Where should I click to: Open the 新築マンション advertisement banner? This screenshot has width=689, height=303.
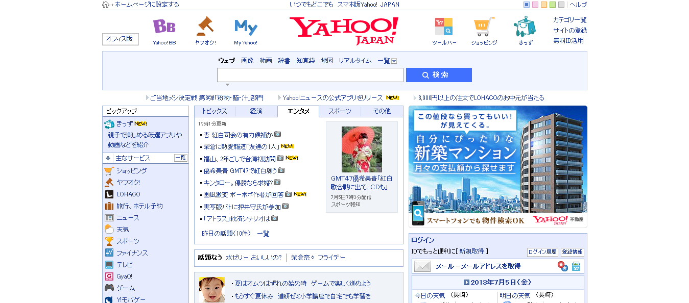tap(498, 166)
